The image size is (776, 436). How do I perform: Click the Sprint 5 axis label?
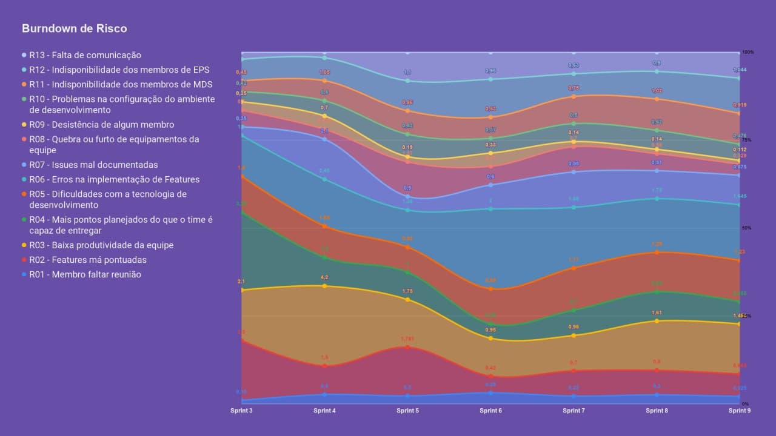click(407, 411)
